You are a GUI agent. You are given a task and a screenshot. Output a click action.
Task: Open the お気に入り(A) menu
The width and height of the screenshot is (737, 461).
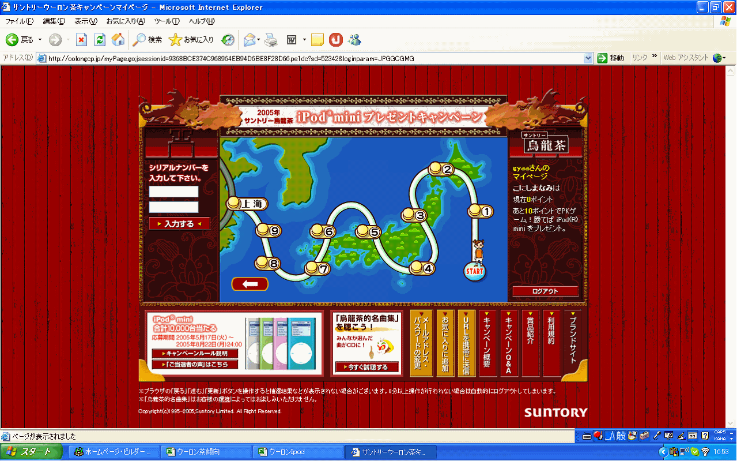tap(126, 21)
